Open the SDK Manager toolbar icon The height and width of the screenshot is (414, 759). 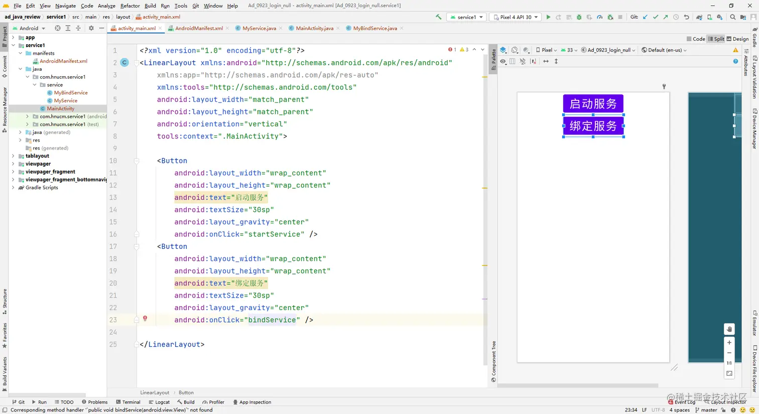(x=719, y=17)
